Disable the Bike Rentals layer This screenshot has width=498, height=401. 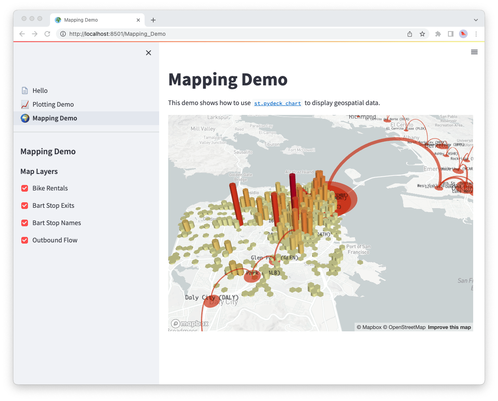click(24, 188)
